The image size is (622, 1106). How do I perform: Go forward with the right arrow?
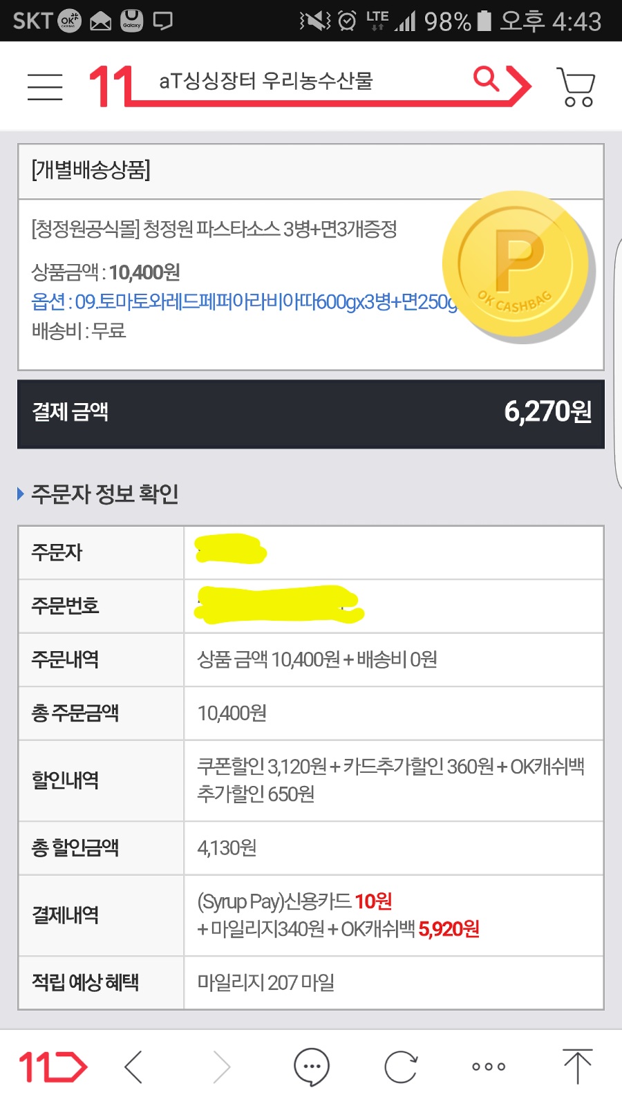tap(221, 1067)
